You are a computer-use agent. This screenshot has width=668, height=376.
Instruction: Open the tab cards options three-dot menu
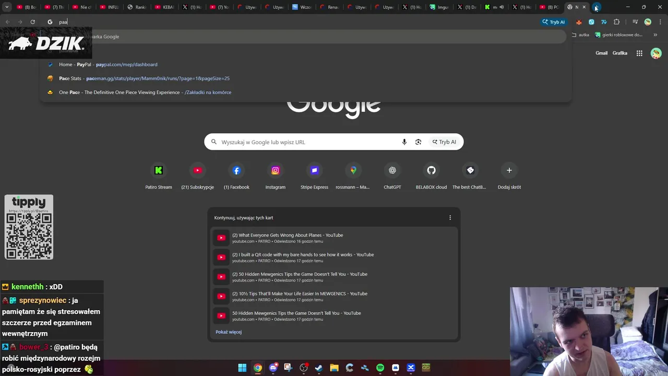(450, 218)
